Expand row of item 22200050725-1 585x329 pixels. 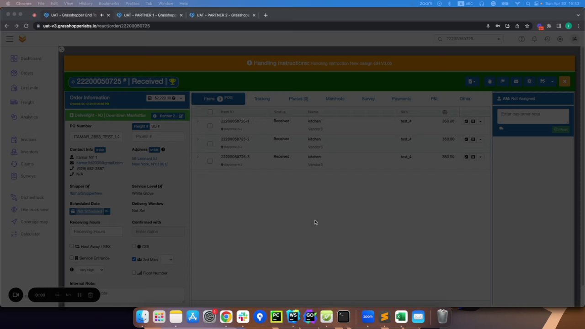[198, 122]
